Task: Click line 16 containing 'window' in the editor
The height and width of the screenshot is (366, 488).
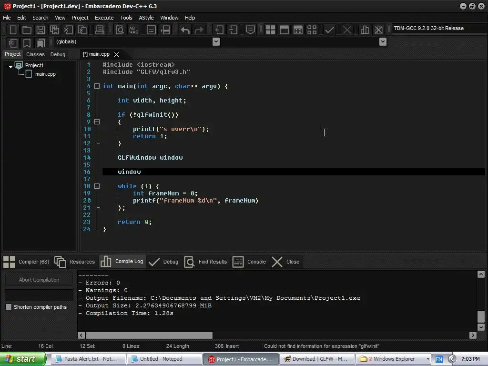Action: point(294,172)
